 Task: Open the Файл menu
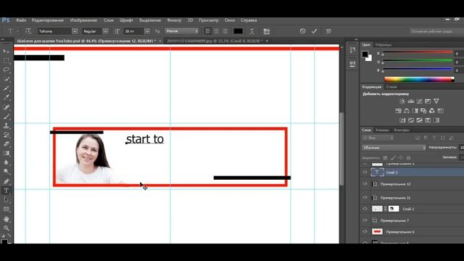coord(21,20)
